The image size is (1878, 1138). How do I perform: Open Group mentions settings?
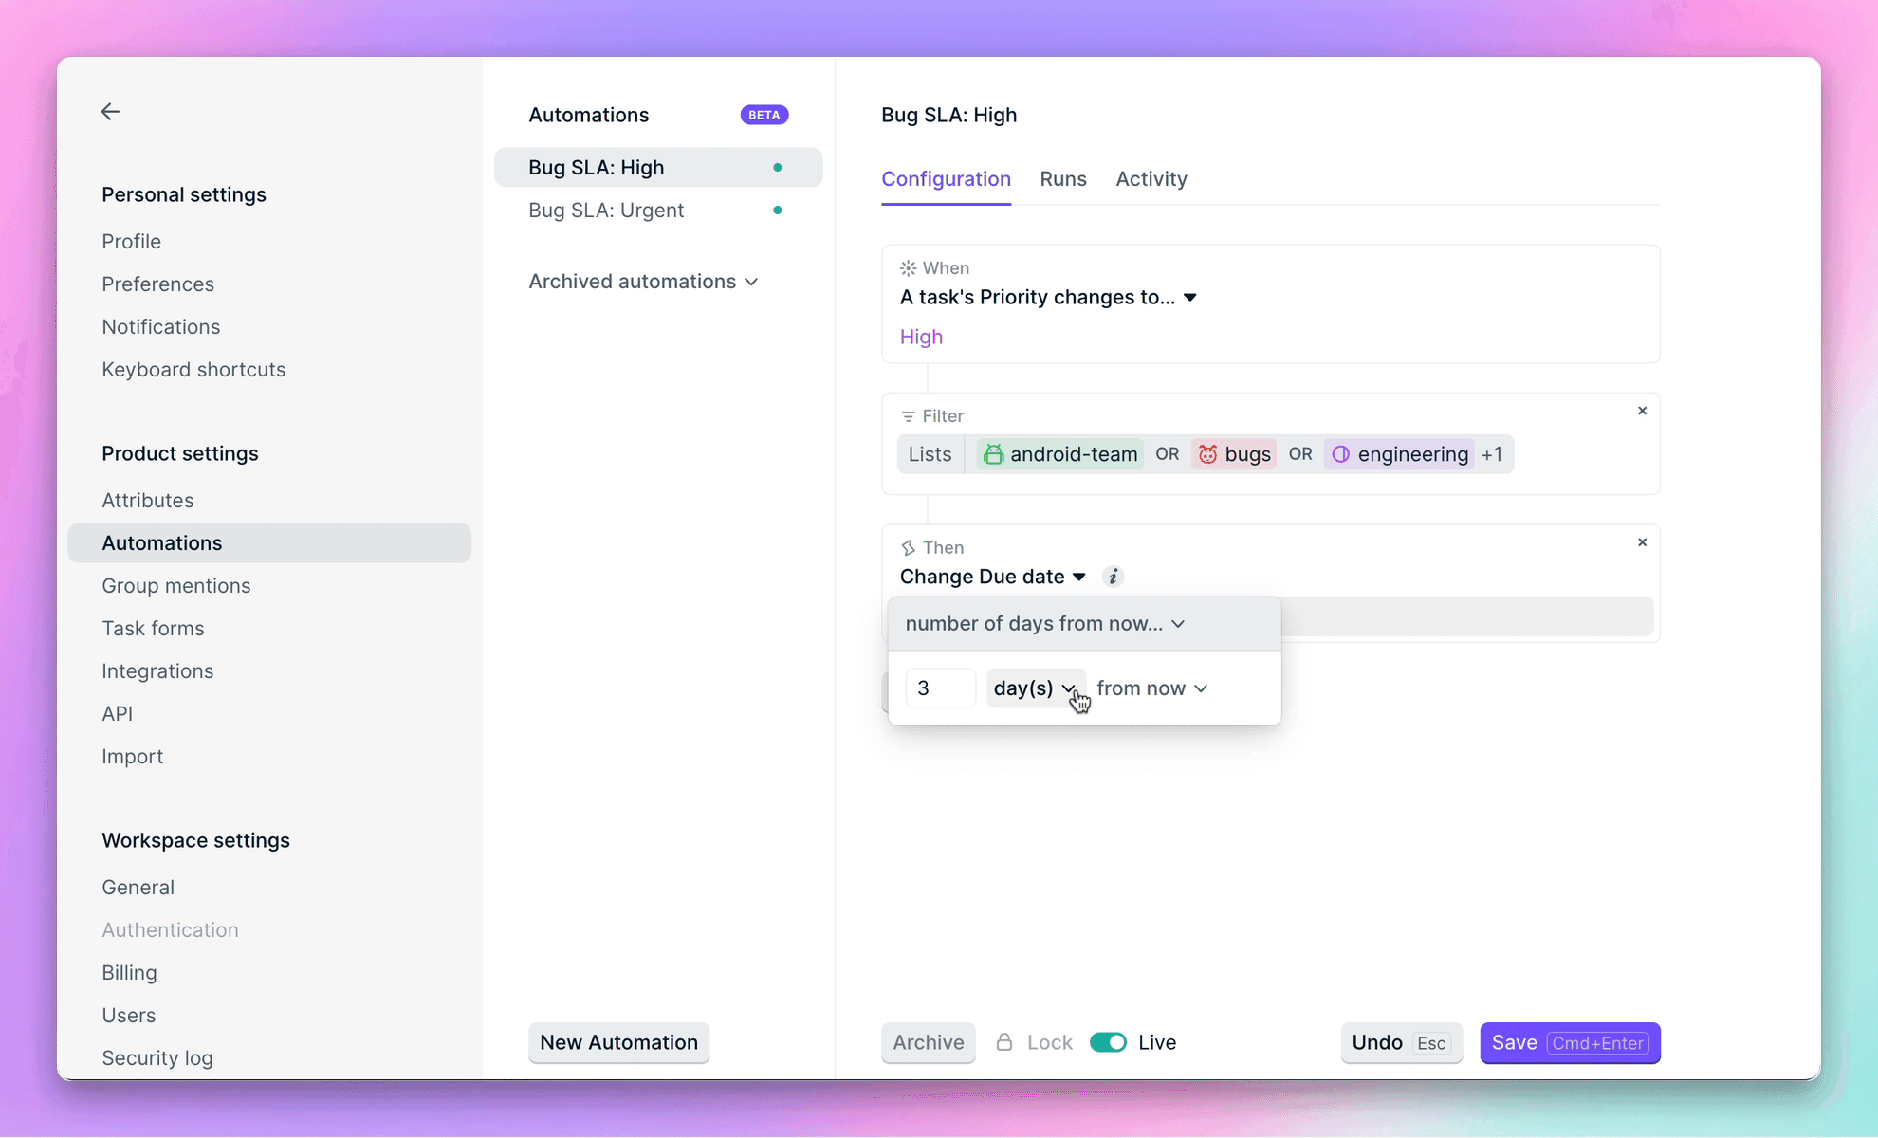pyautogui.click(x=175, y=586)
